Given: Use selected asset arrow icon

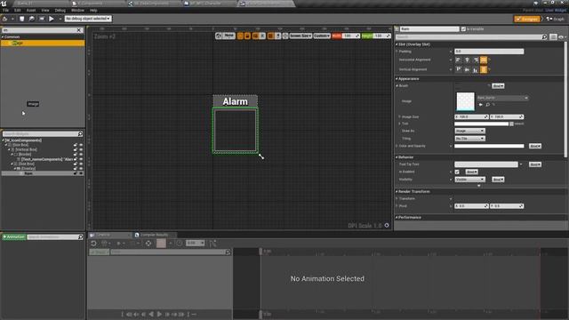Looking at the screenshot, I should 481,105.
